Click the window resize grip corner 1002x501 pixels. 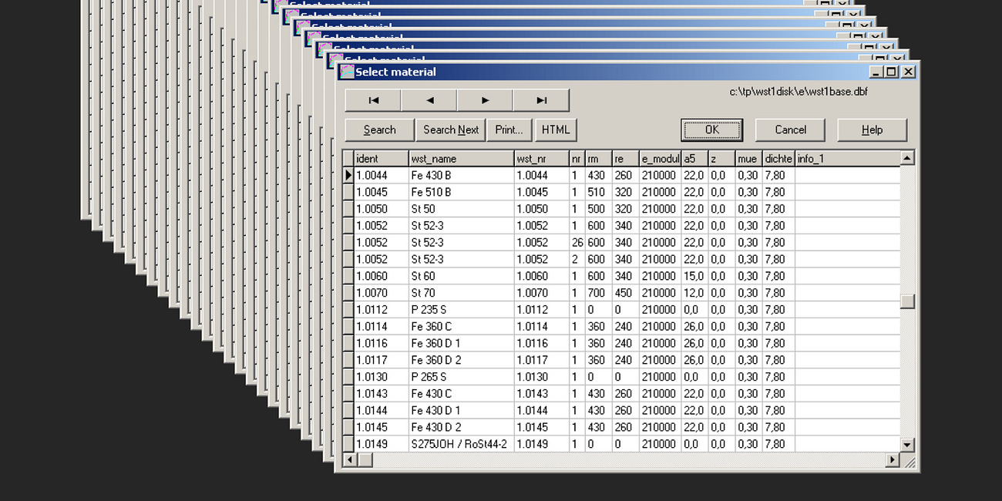[910, 462]
